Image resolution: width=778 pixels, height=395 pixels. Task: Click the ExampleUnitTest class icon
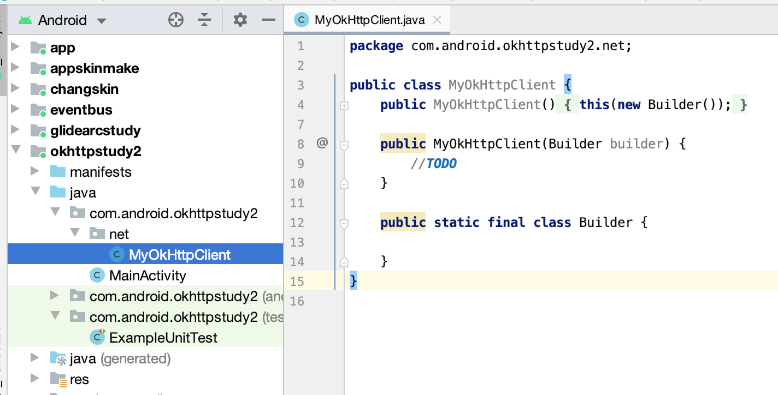97,337
